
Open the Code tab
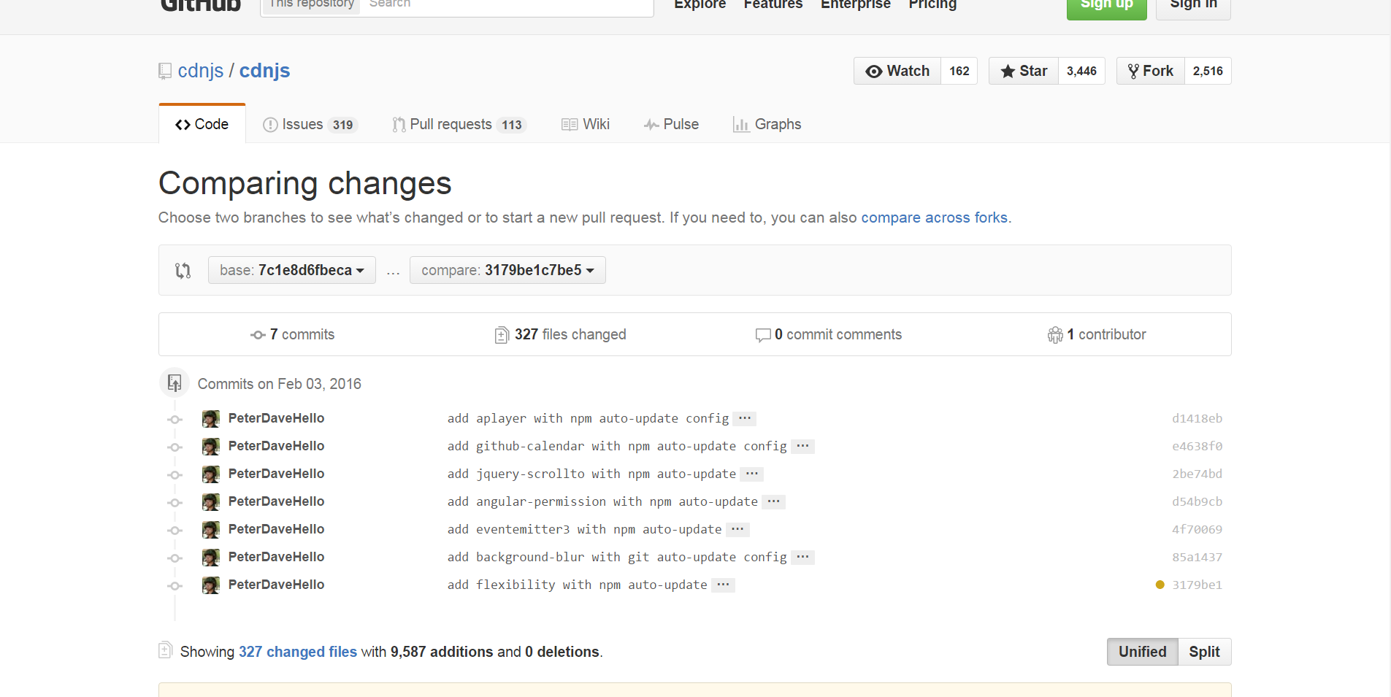click(x=202, y=124)
